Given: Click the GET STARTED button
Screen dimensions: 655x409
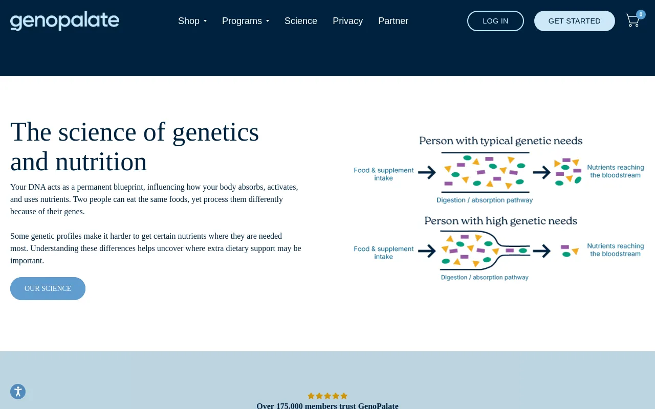Looking at the screenshot, I should (x=574, y=21).
